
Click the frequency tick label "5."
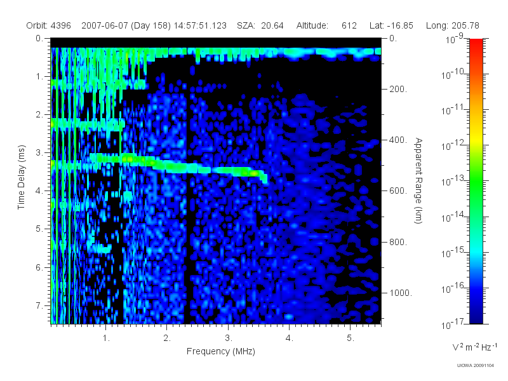351,338
